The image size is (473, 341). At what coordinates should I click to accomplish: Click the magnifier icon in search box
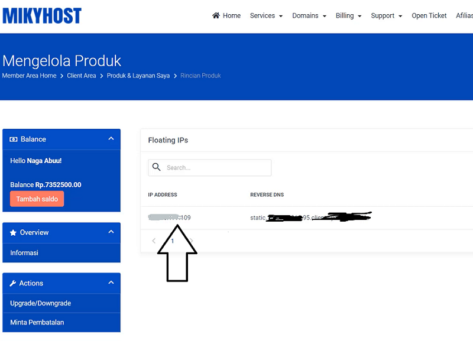pos(156,167)
